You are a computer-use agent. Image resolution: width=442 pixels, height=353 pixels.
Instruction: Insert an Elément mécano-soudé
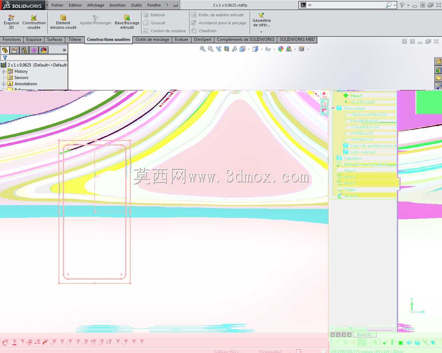(63, 22)
